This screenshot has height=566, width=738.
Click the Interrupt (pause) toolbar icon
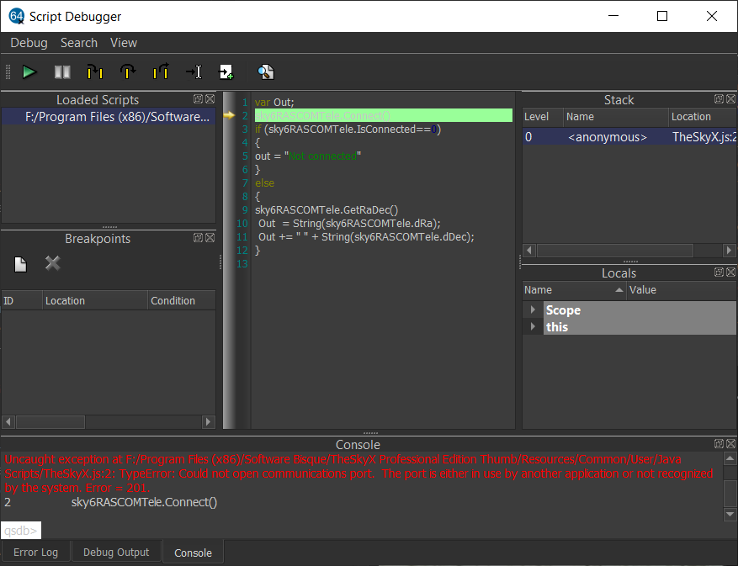coord(62,72)
